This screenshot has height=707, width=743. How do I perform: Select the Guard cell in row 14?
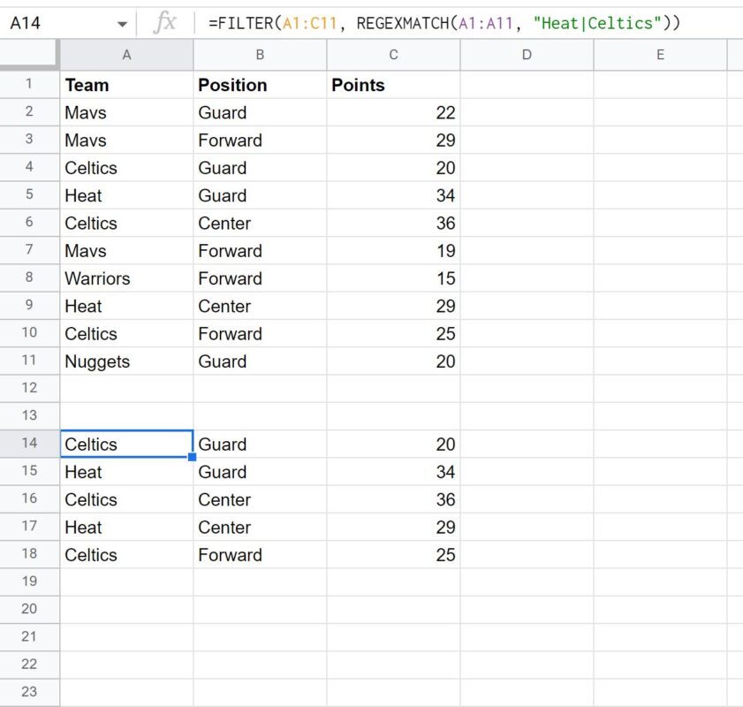coord(260,444)
